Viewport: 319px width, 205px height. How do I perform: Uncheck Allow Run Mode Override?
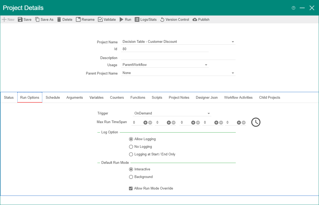click(x=131, y=188)
